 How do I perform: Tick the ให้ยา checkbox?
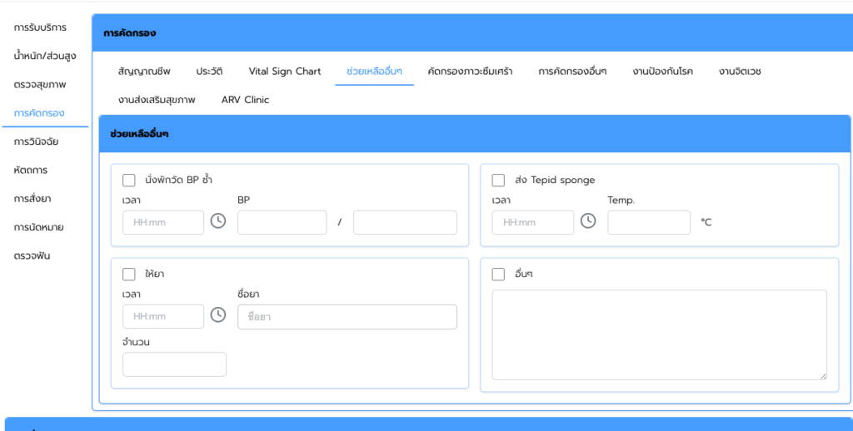pos(129,274)
